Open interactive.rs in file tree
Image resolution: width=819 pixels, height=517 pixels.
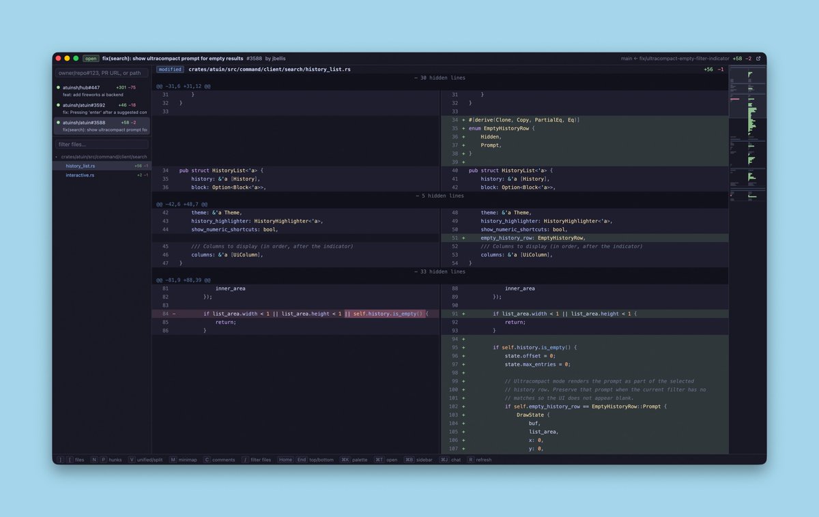102,175
